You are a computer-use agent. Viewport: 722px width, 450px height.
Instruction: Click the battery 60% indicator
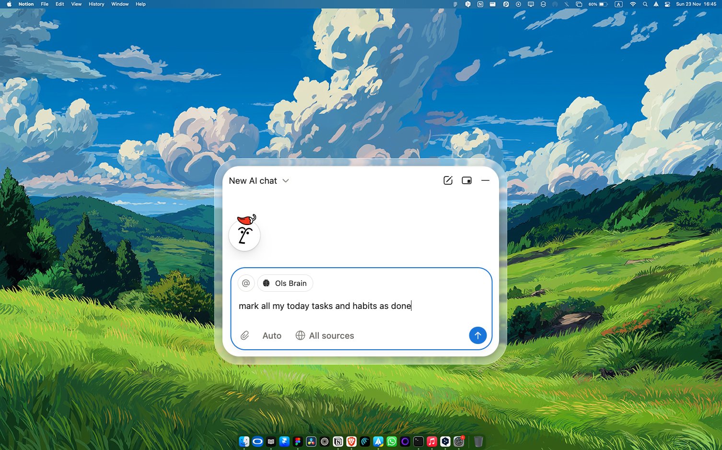click(x=598, y=4)
